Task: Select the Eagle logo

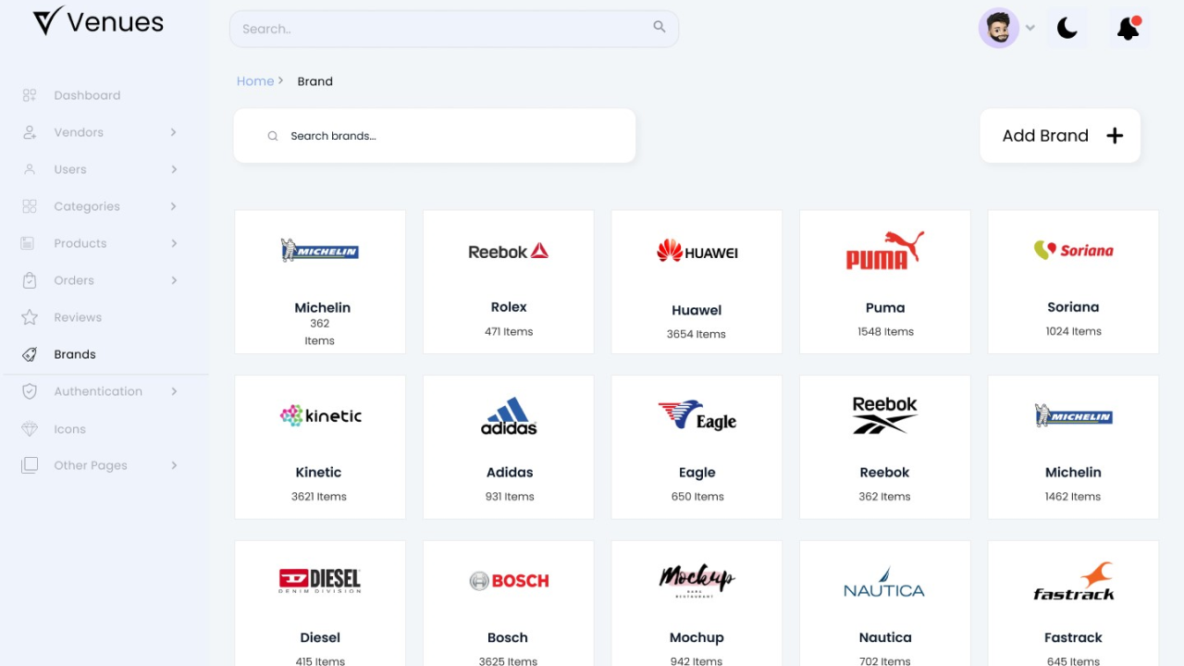Action: coord(697,415)
